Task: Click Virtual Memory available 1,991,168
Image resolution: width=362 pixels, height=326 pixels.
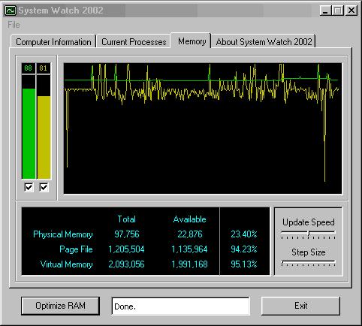Action: (x=189, y=264)
